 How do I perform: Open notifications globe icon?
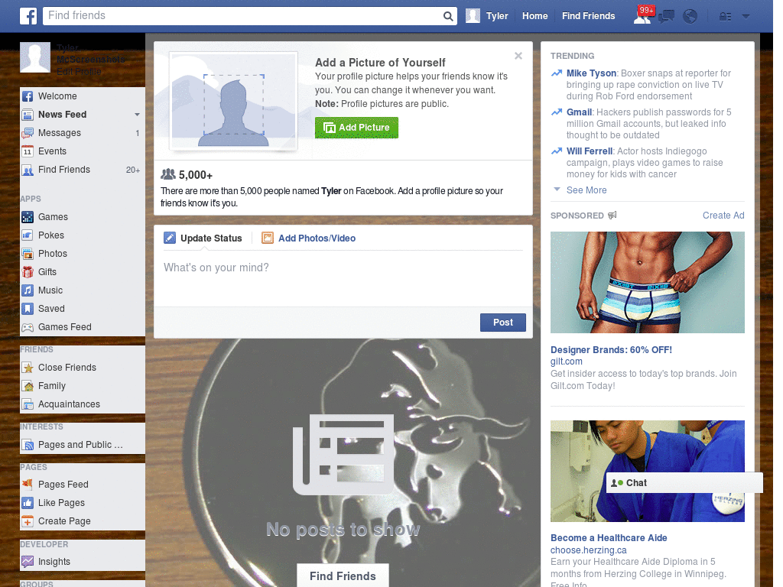pos(689,15)
